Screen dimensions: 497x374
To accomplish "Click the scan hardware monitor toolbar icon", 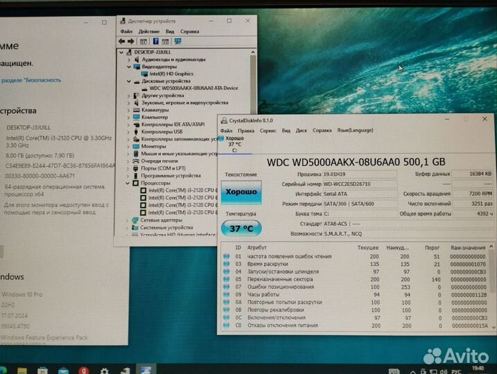I will coord(178,41).
